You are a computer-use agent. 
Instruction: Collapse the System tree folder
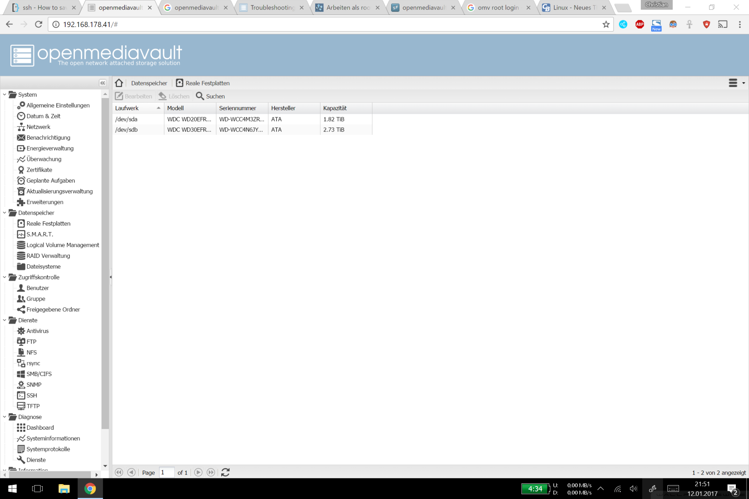[5, 95]
